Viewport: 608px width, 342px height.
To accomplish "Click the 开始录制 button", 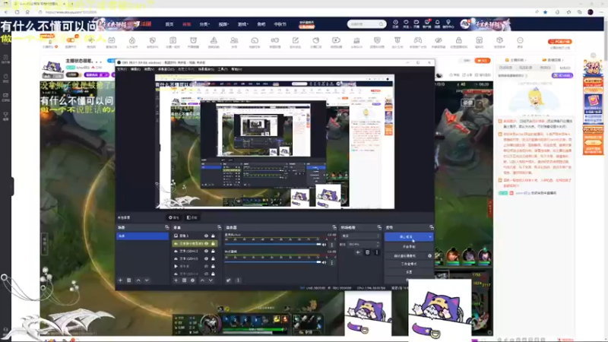I will point(409,246).
